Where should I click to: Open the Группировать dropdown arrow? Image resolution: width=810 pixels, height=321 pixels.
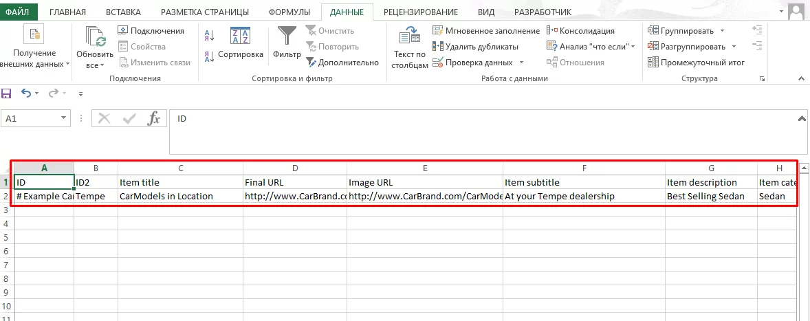(x=722, y=31)
